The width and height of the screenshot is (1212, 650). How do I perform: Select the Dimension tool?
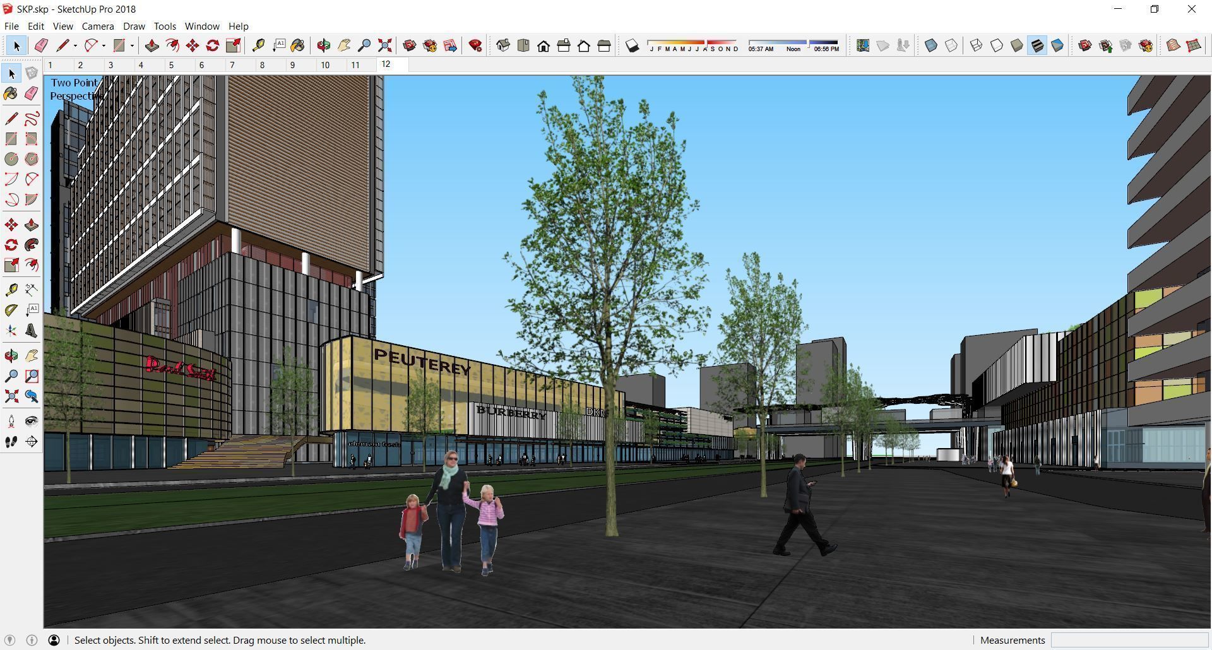(x=32, y=290)
